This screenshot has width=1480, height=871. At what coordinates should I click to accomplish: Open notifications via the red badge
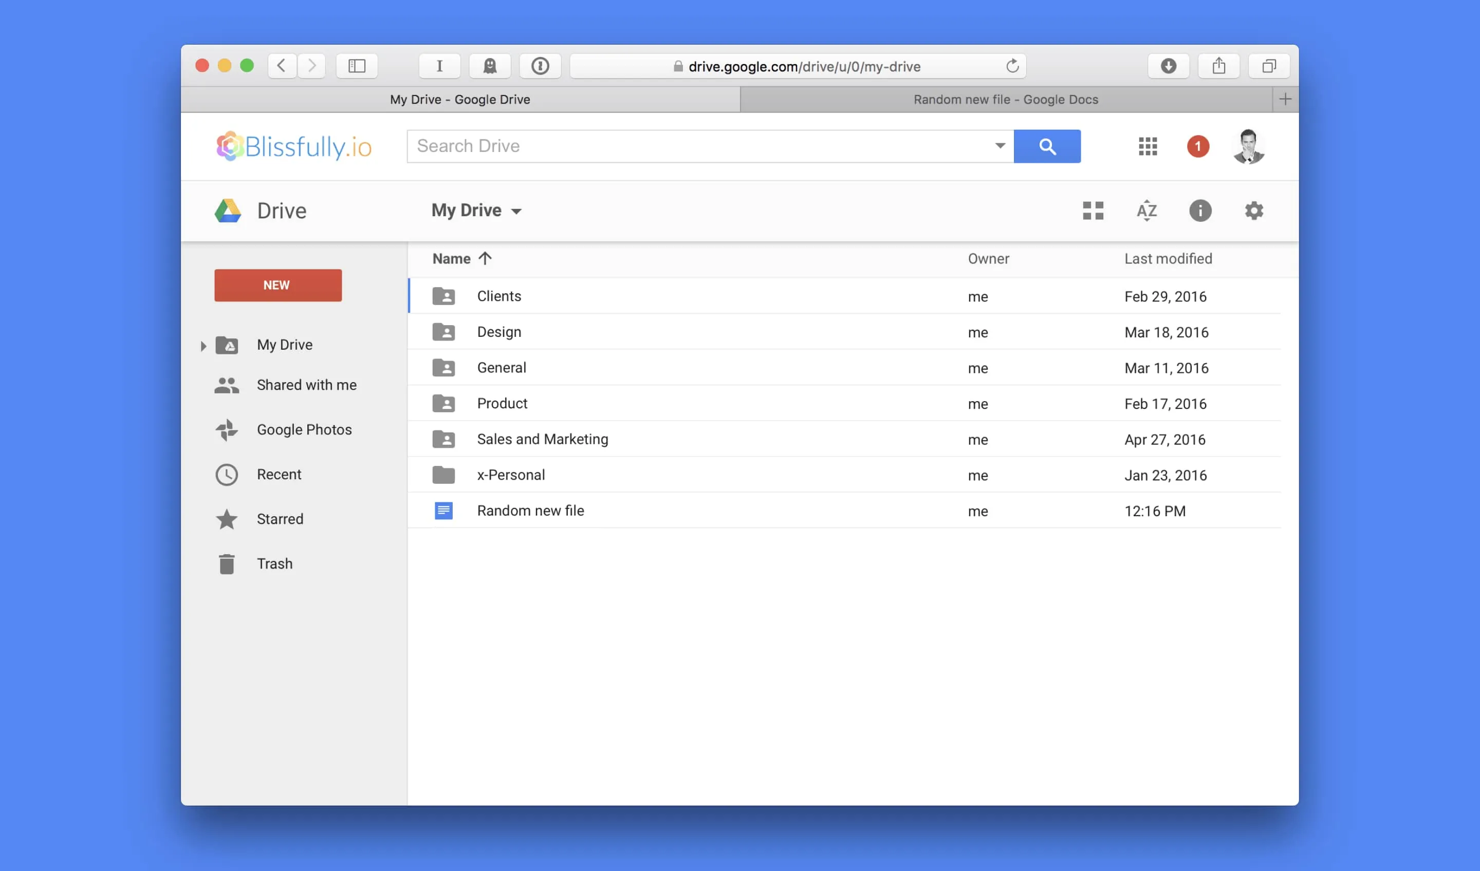click(x=1198, y=146)
